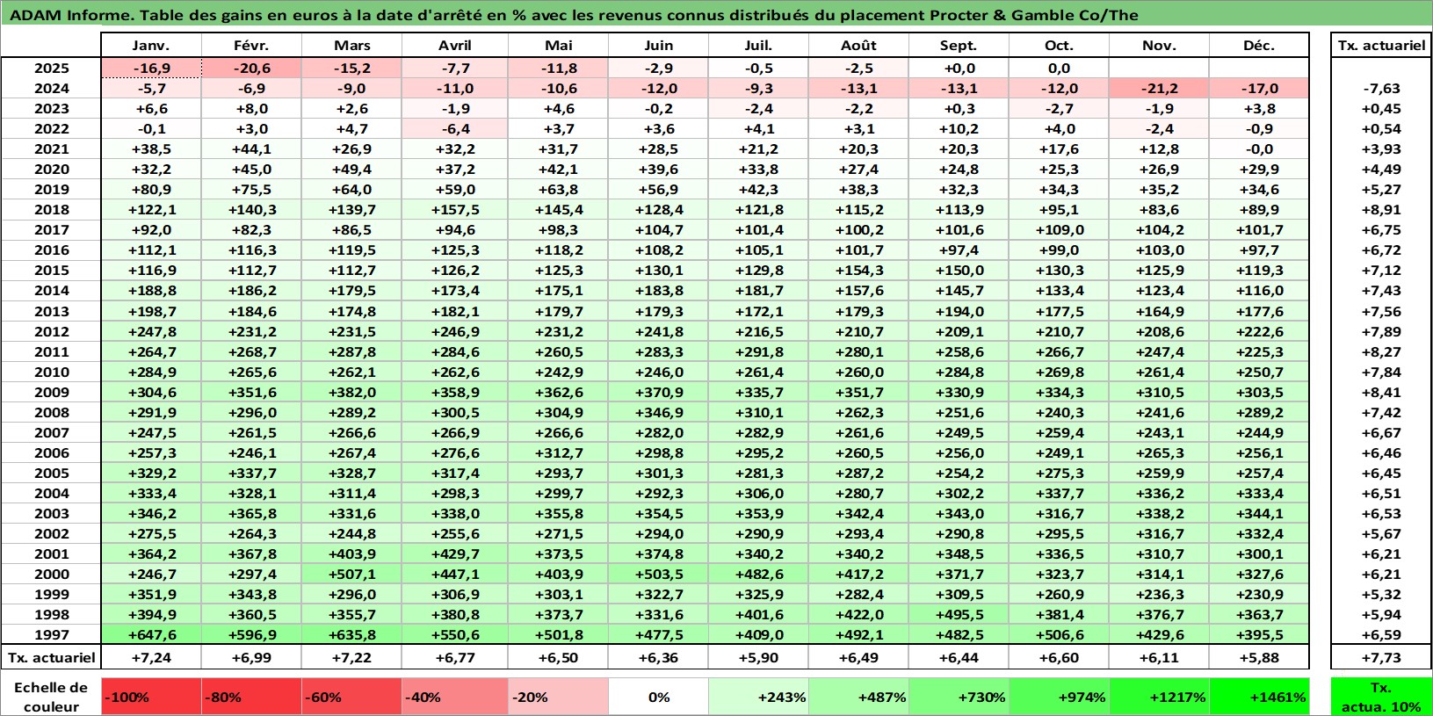
Task: Click the -60% color scale swatch
Action: point(351,697)
